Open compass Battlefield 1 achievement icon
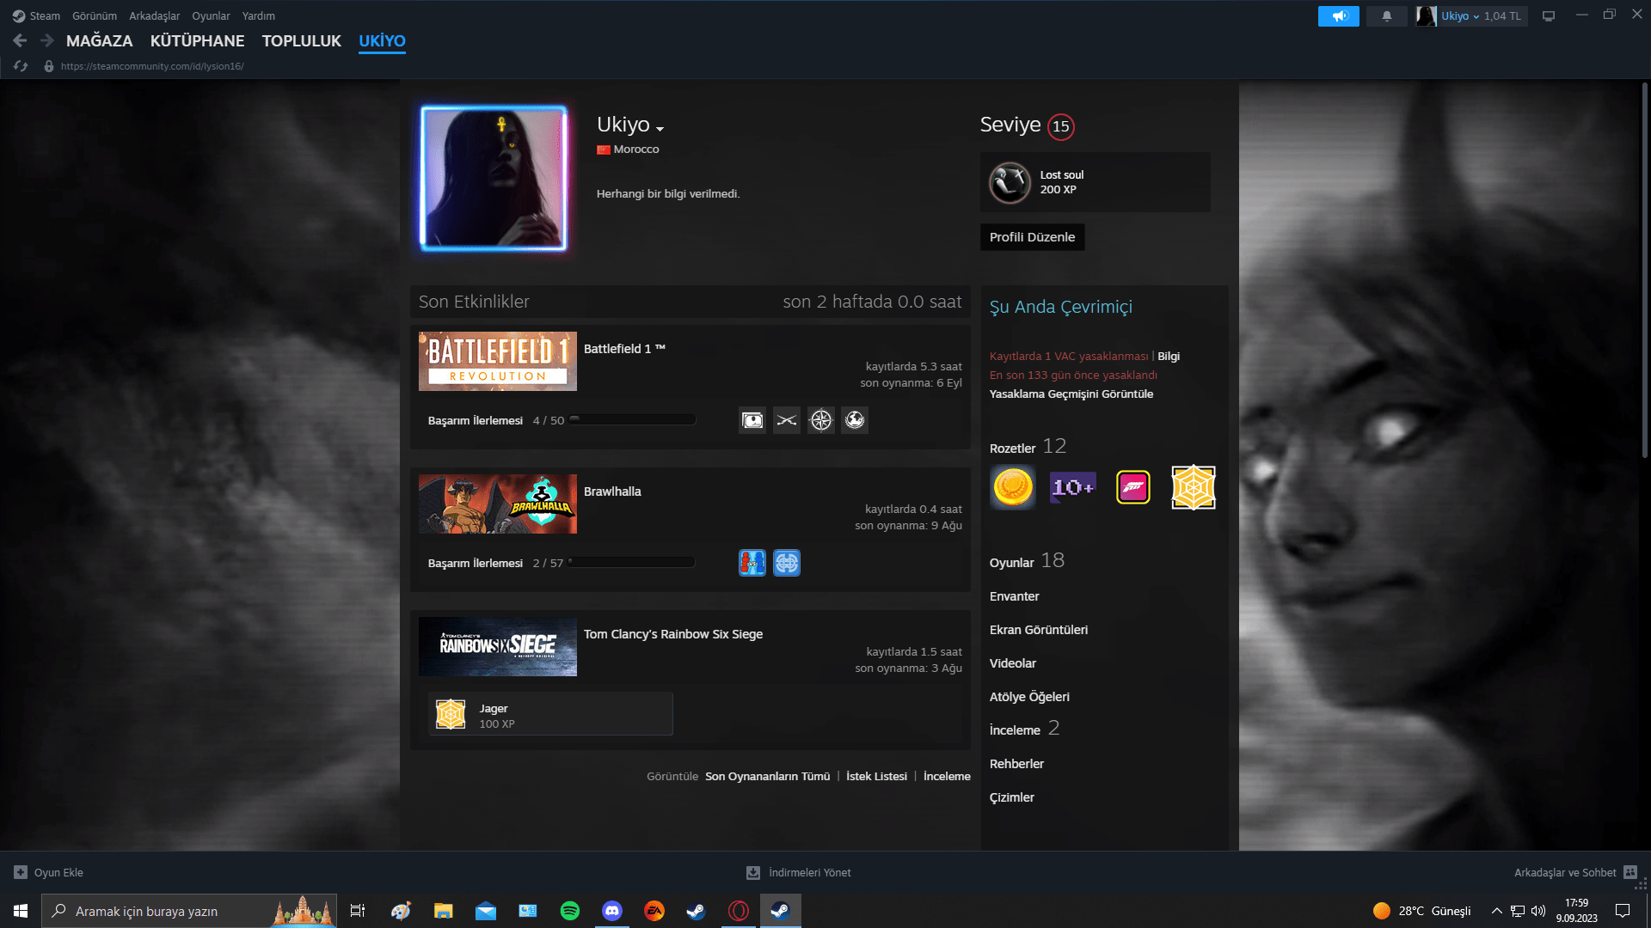Viewport: 1651px width, 928px height. (821, 420)
